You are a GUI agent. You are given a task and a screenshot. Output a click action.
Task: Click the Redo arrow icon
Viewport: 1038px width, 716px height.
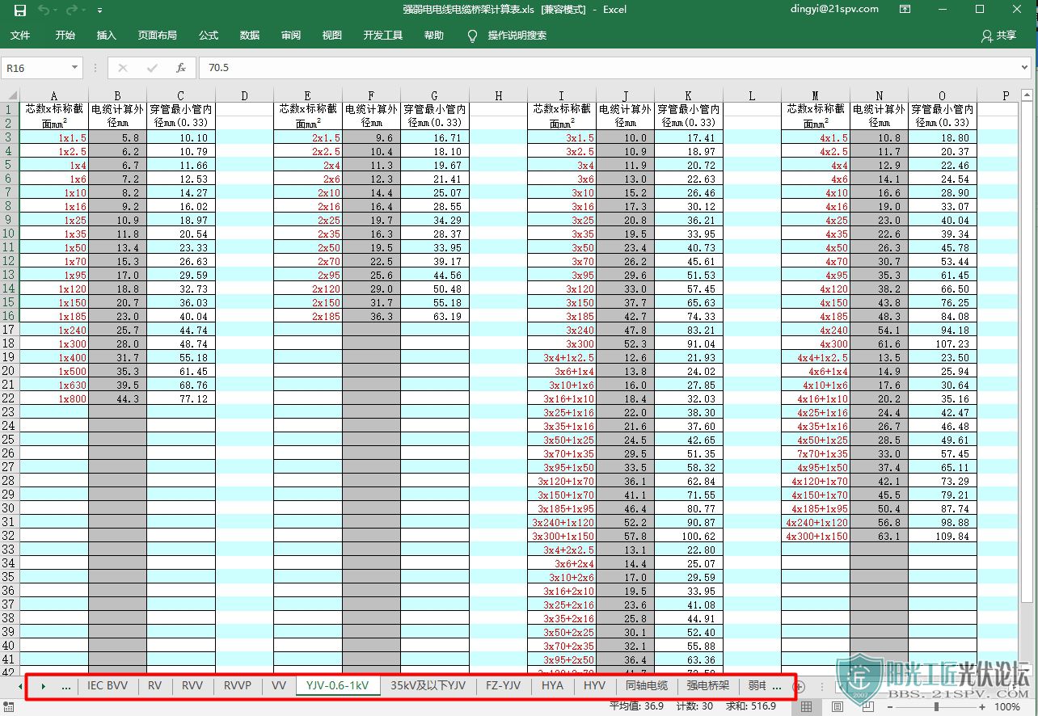coord(71,10)
